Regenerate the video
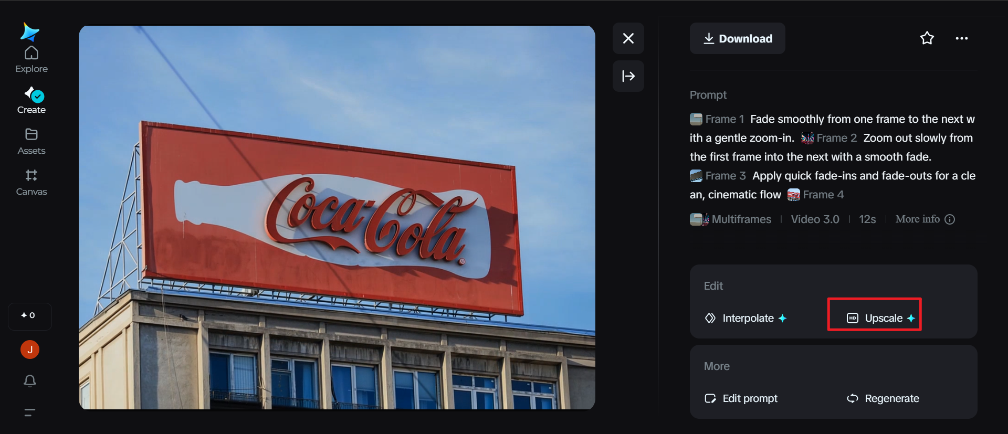1008x434 pixels. [x=883, y=398]
